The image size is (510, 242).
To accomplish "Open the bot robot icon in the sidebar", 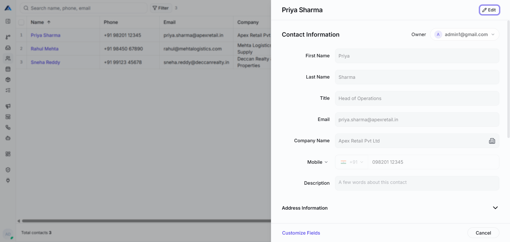I will pos(8,138).
